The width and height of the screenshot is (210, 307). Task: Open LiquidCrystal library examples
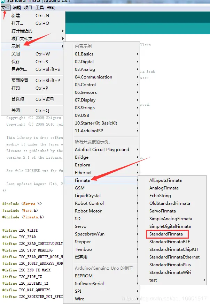click(x=101, y=196)
